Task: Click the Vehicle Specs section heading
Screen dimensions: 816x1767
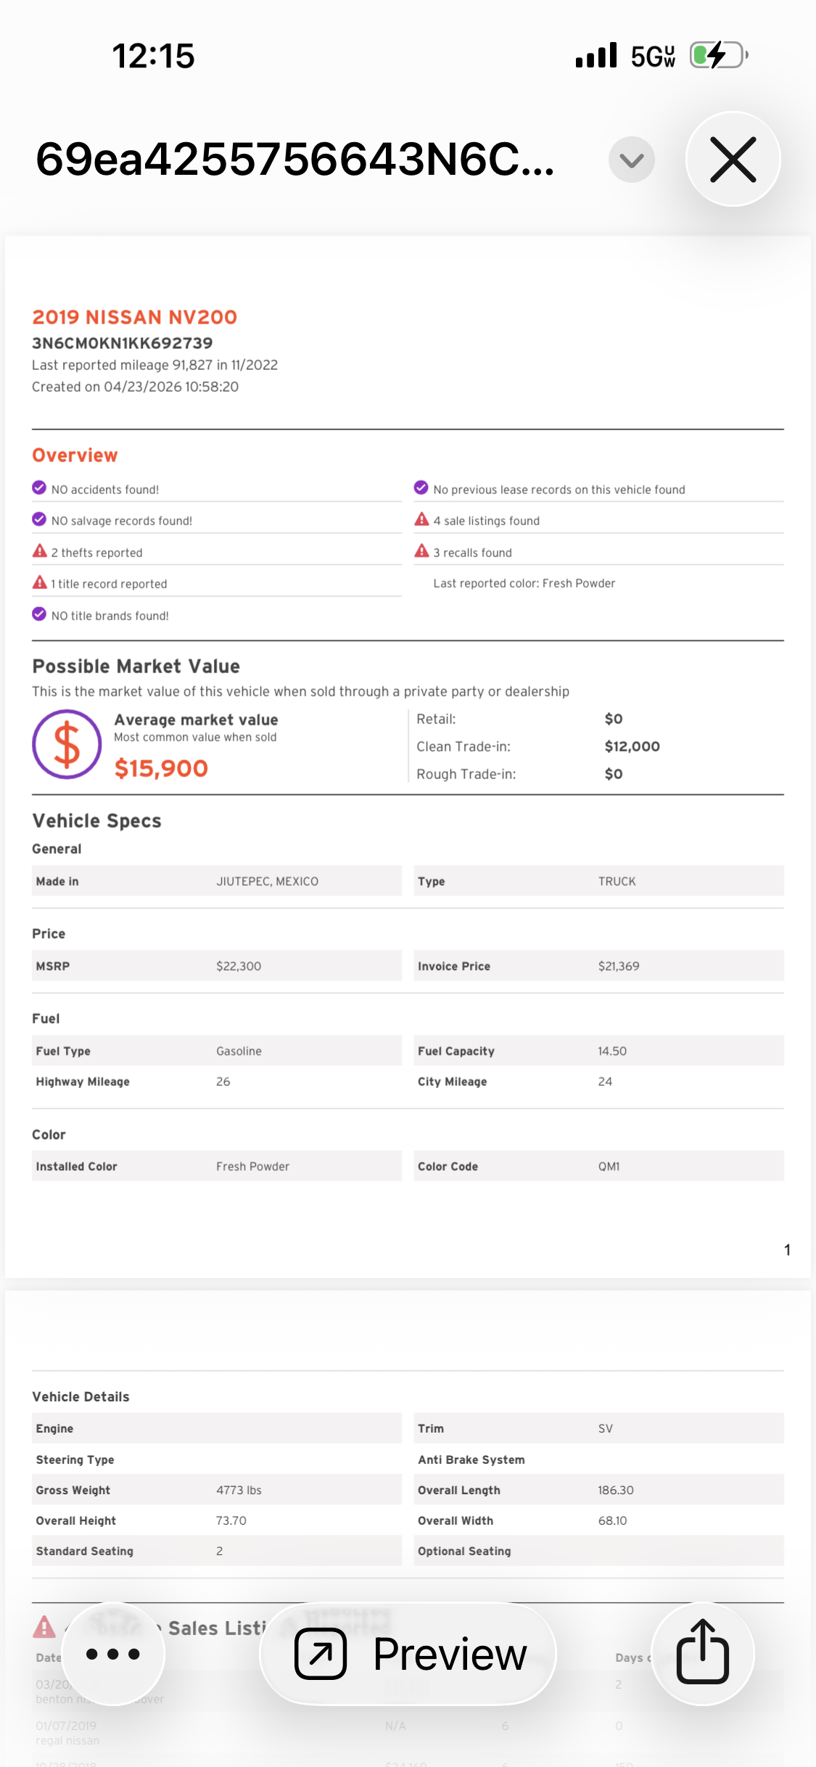Action: [x=96, y=820]
